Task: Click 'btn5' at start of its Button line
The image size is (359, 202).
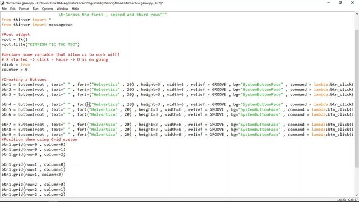Action: pyautogui.click(x=6, y=109)
